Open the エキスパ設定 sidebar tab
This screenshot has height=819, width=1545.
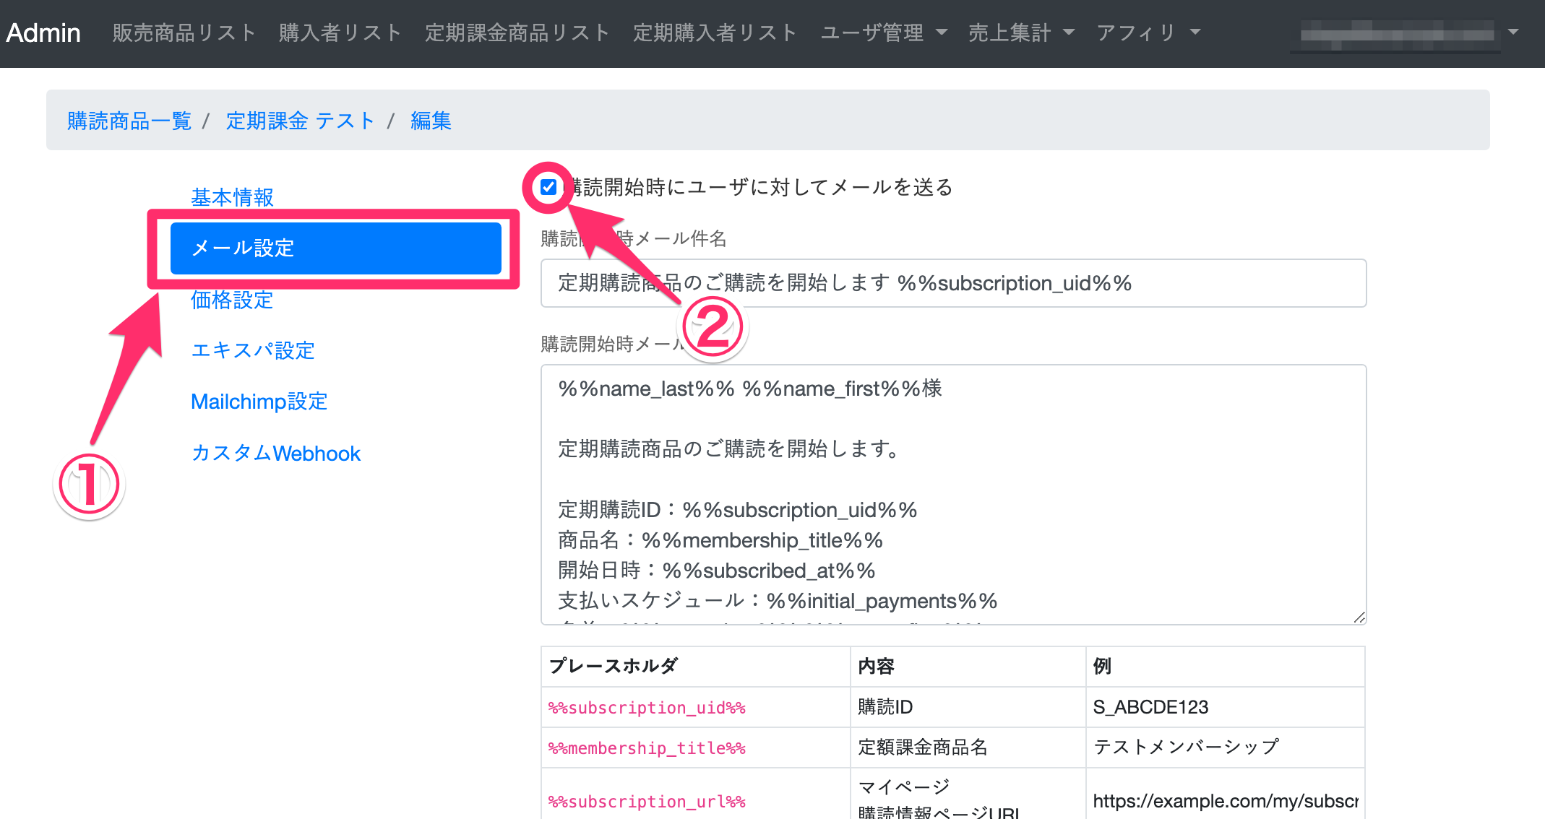(253, 351)
